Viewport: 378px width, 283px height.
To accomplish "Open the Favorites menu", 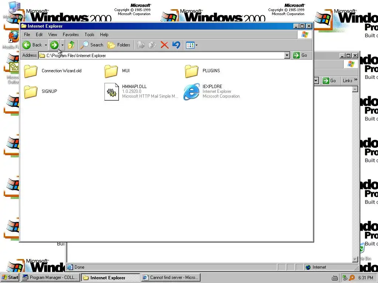I will coord(71,35).
